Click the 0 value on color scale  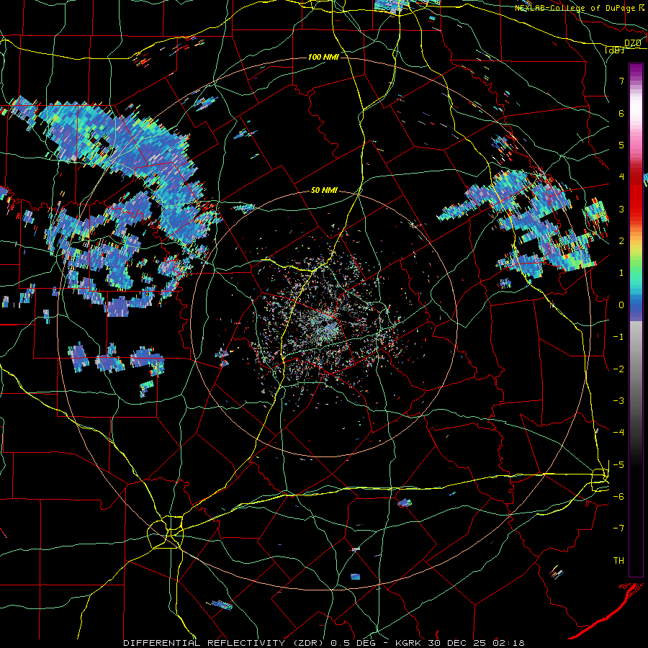(x=621, y=305)
